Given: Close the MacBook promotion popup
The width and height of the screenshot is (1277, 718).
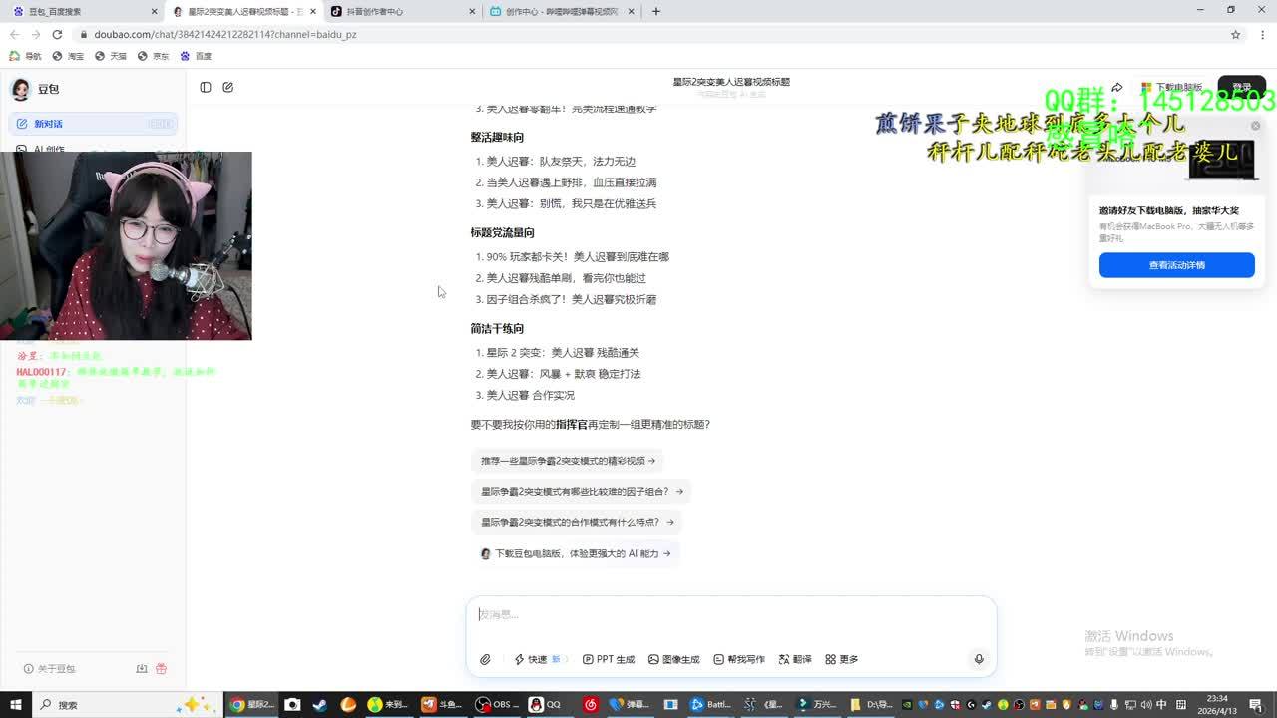Looking at the screenshot, I should (1255, 126).
